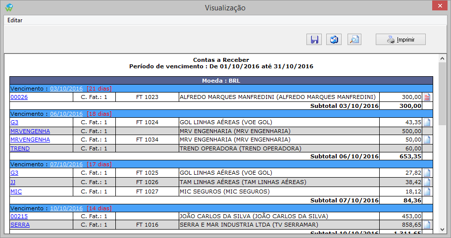This screenshot has width=451, height=238.
Task: Click Subtotal 07/10/2016 value 84,36
Action: click(412, 200)
